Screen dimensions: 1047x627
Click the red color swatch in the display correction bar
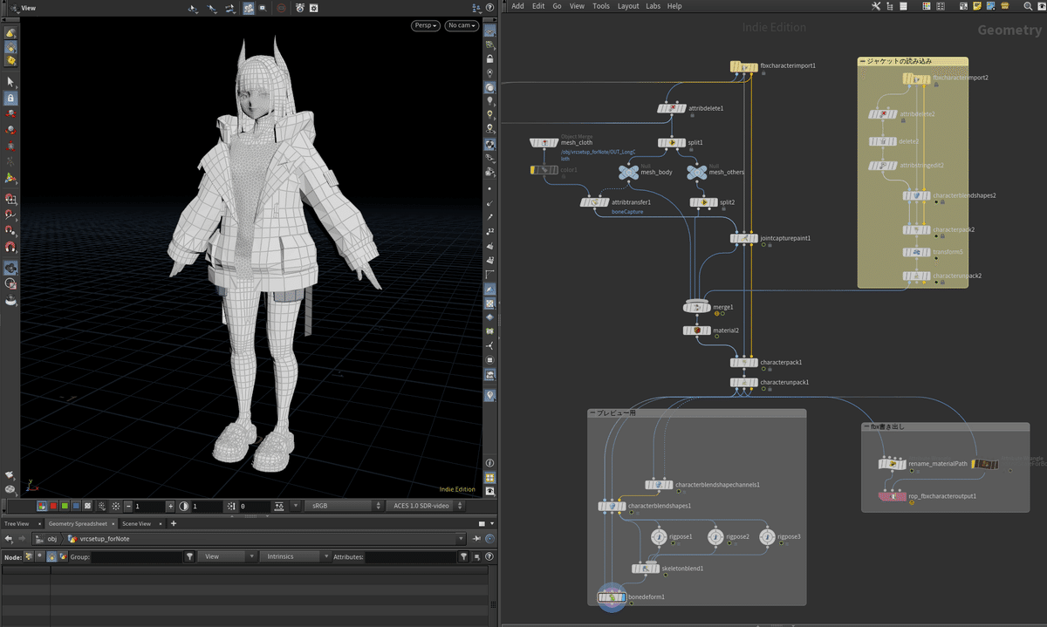52,505
